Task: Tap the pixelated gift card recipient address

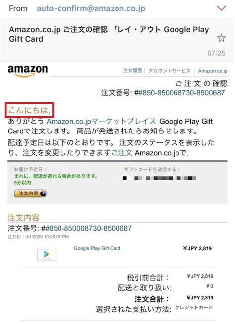Action: click(x=160, y=178)
